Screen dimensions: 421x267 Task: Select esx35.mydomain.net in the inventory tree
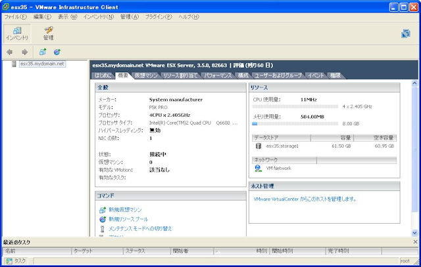point(42,64)
